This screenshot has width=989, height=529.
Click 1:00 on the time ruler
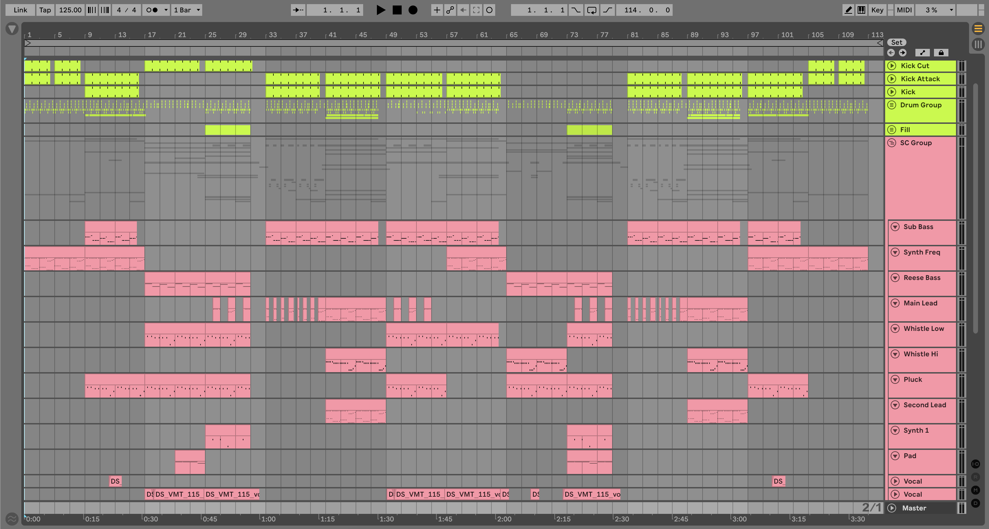pos(268,519)
